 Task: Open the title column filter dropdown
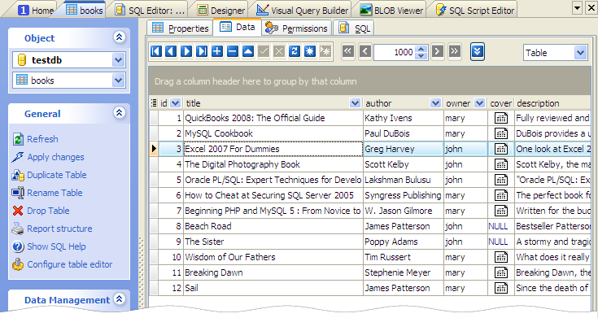coord(355,103)
